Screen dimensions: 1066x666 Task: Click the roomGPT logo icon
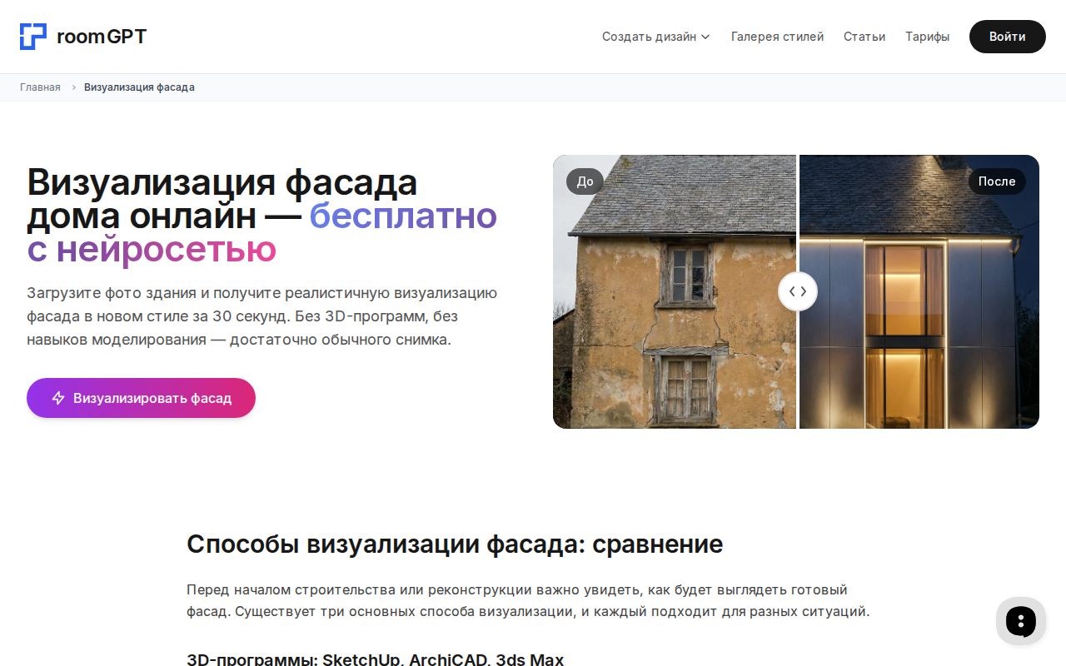click(33, 37)
